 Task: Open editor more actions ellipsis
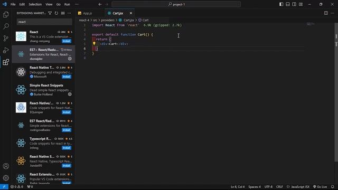pos(332,13)
